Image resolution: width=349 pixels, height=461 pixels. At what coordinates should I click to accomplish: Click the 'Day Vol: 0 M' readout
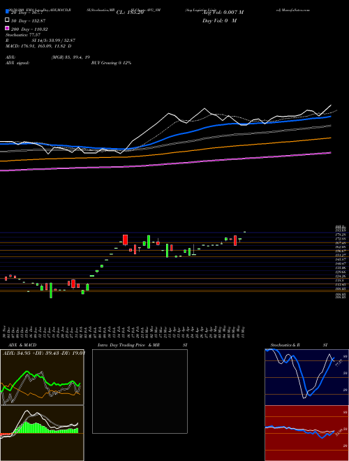click(x=220, y=20)
